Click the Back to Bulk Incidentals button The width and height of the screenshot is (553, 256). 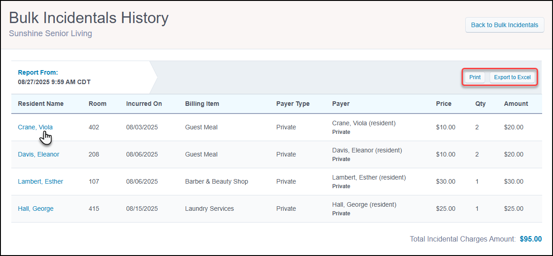coord(505,25)
